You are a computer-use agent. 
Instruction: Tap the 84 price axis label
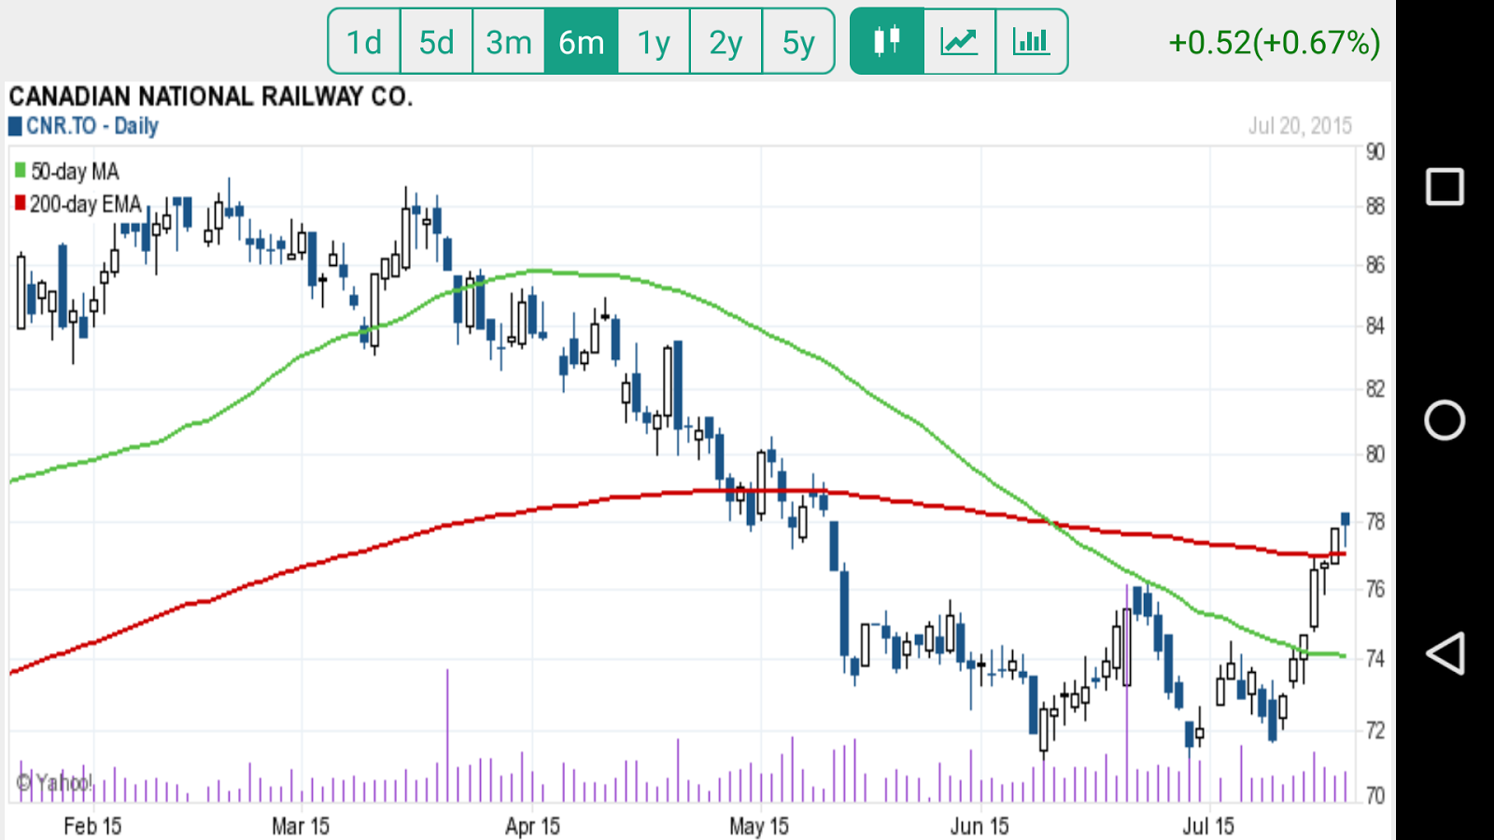[1375, 326]
